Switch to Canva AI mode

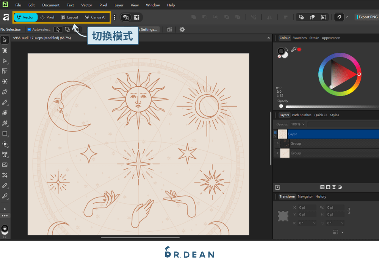[95, 17]
